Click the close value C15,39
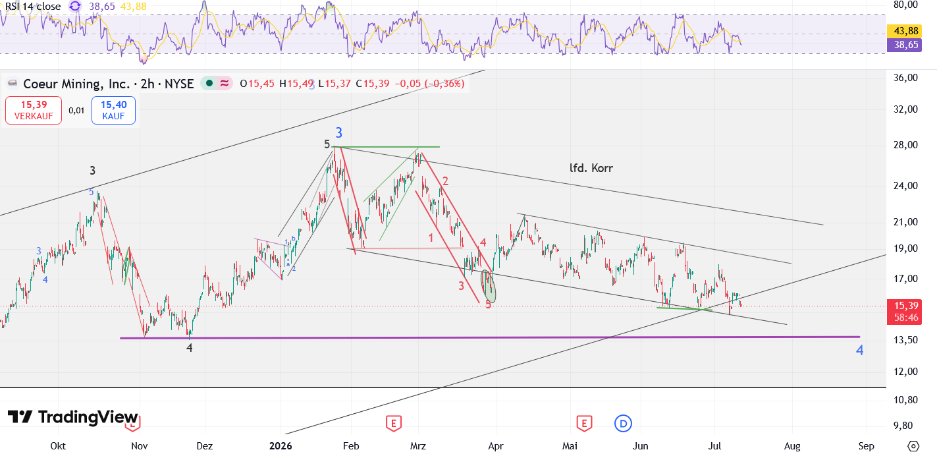937x456 pixels. (373, 84)
